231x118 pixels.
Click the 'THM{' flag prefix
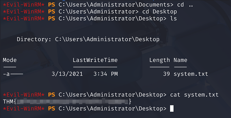click(x=10, y=101)
